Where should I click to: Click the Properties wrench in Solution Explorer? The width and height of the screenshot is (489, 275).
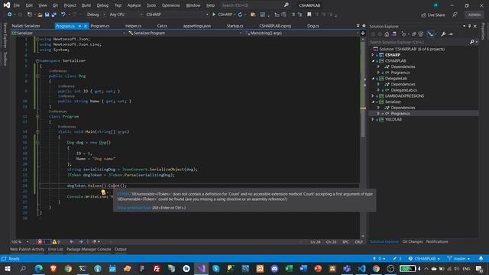coord(443,34)
